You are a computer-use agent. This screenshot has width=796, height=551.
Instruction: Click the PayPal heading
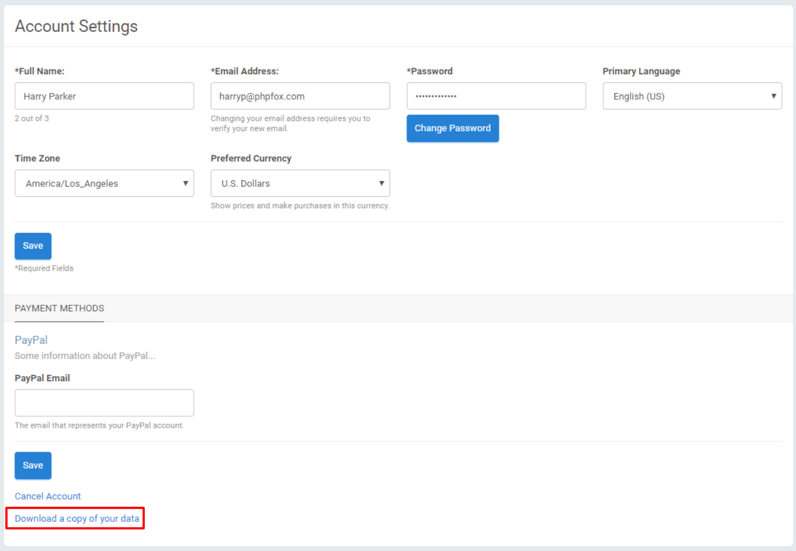click(x=32, y=340)
